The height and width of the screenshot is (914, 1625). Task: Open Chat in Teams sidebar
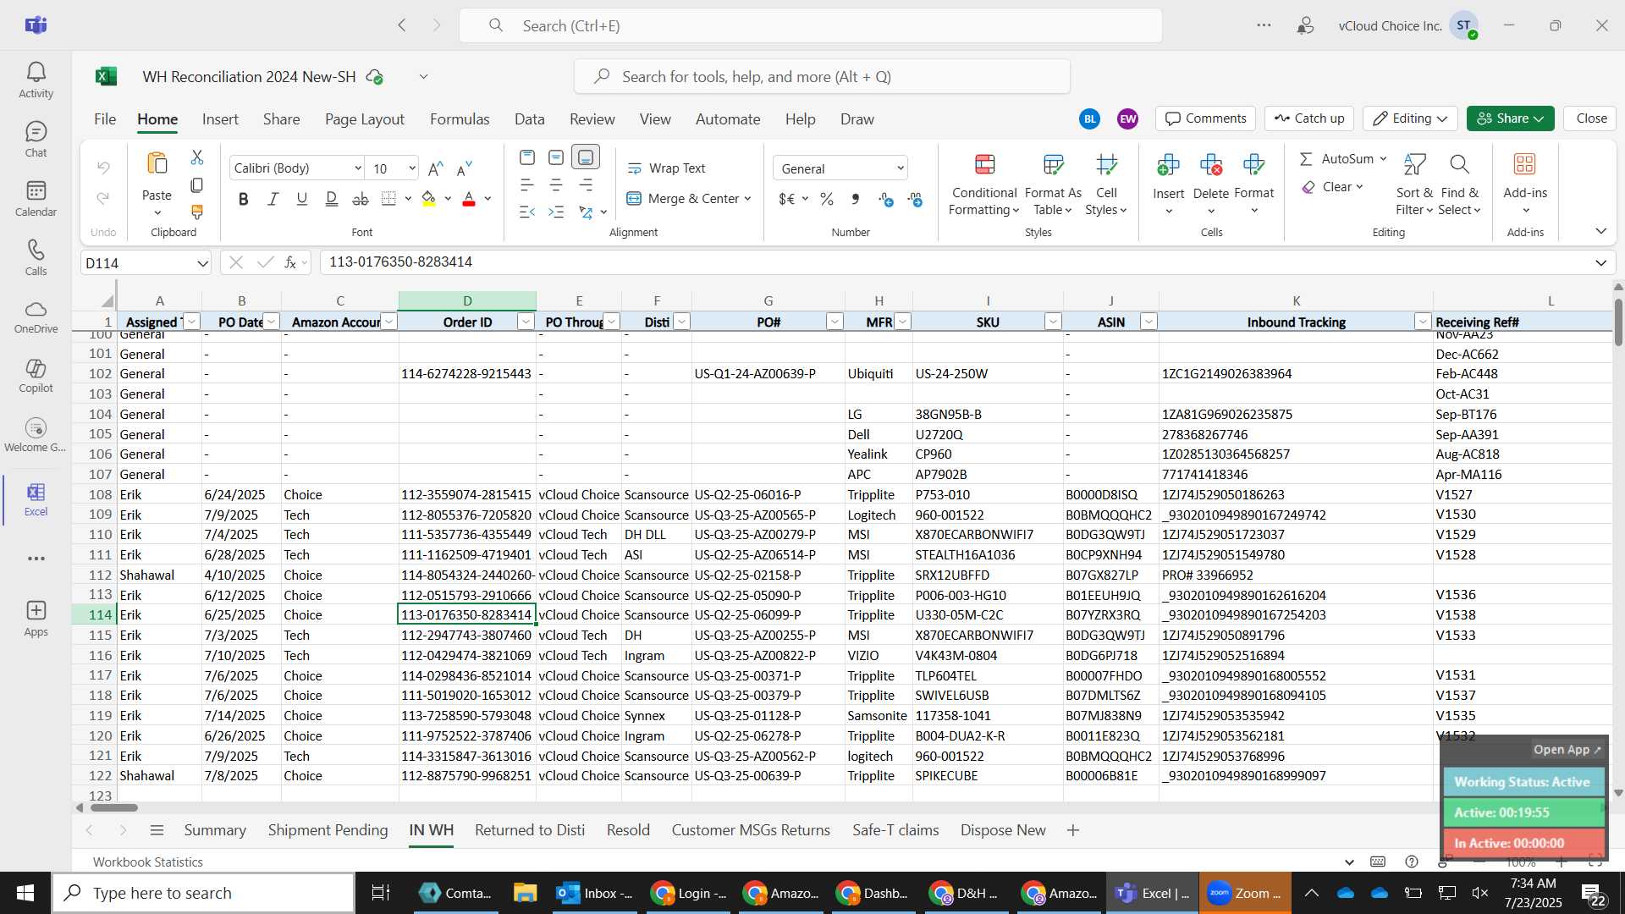point(36,140)
